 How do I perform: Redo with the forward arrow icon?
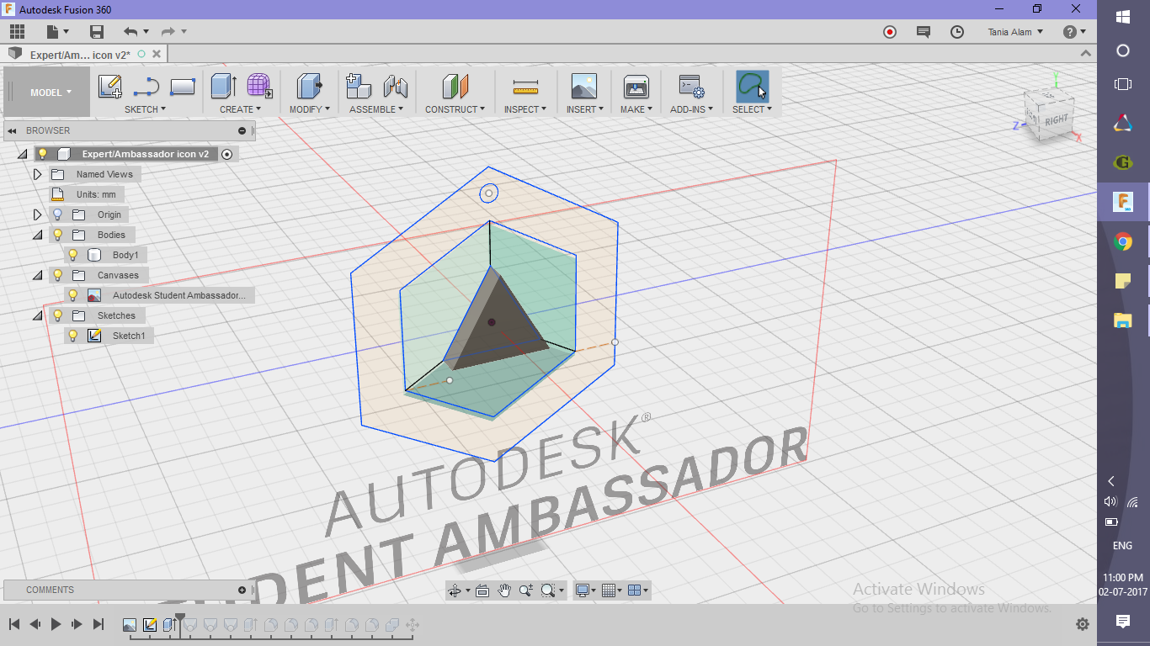click(x=168, y=32)
